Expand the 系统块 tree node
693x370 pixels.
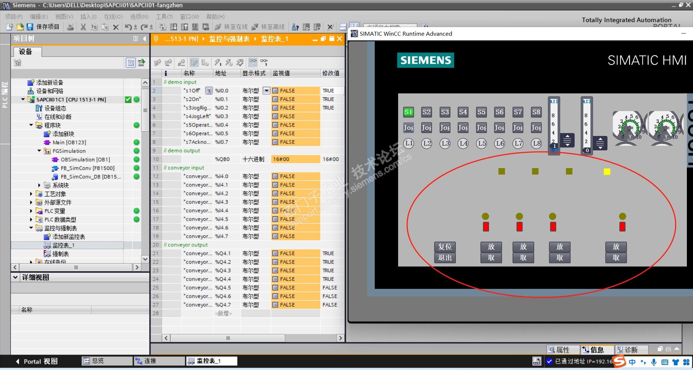click(39, 185)
